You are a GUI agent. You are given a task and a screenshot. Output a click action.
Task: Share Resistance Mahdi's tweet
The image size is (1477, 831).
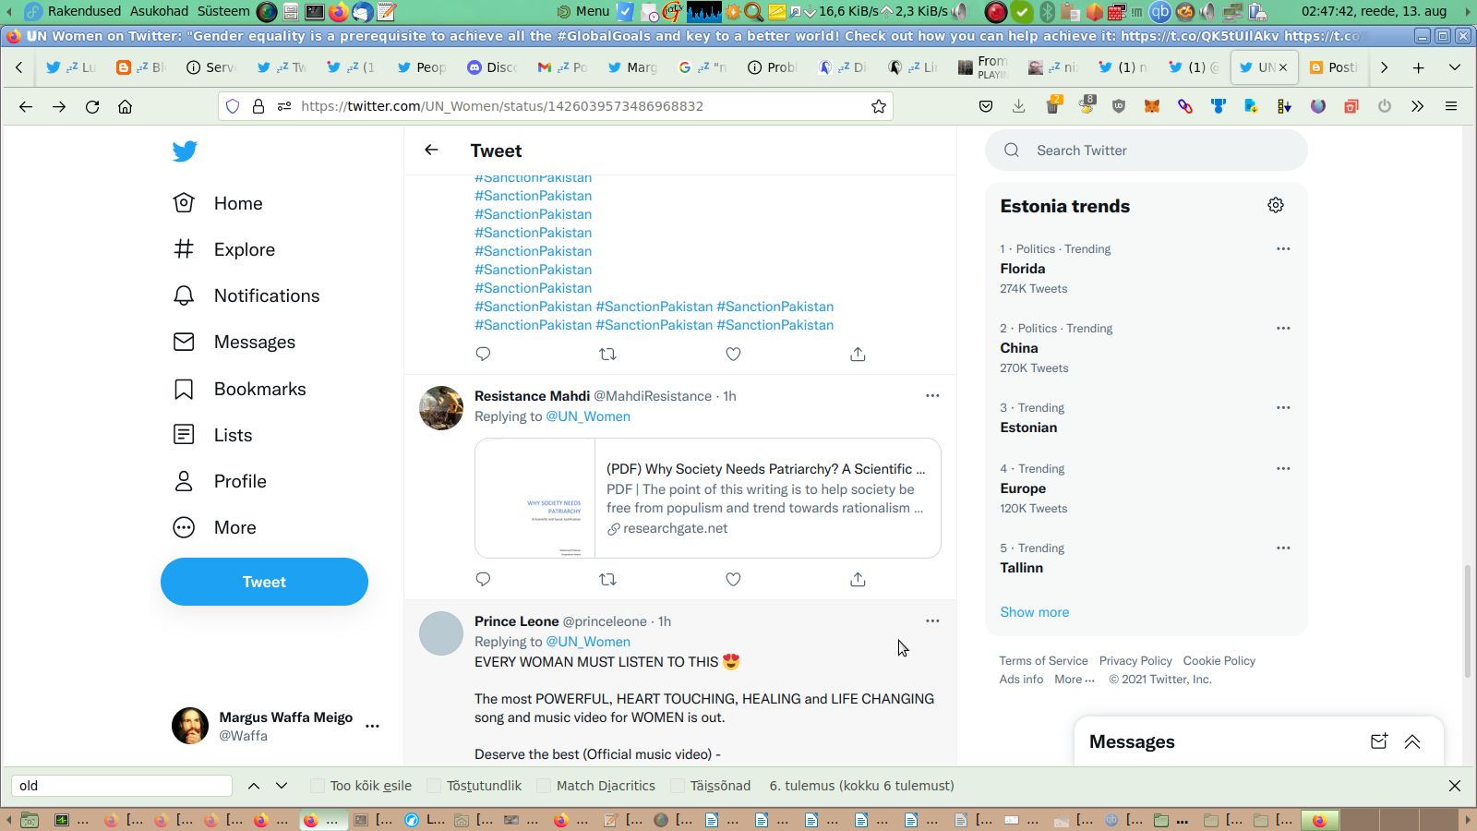(858, 579)
